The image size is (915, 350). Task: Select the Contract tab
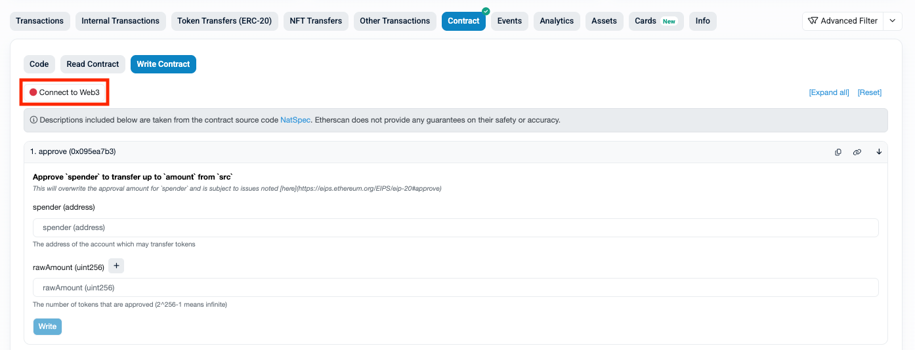point(463,21)
